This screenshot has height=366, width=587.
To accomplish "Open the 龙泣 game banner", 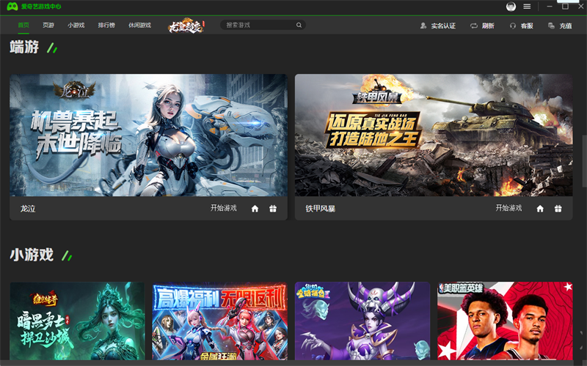I will click(x=149, y=135).
